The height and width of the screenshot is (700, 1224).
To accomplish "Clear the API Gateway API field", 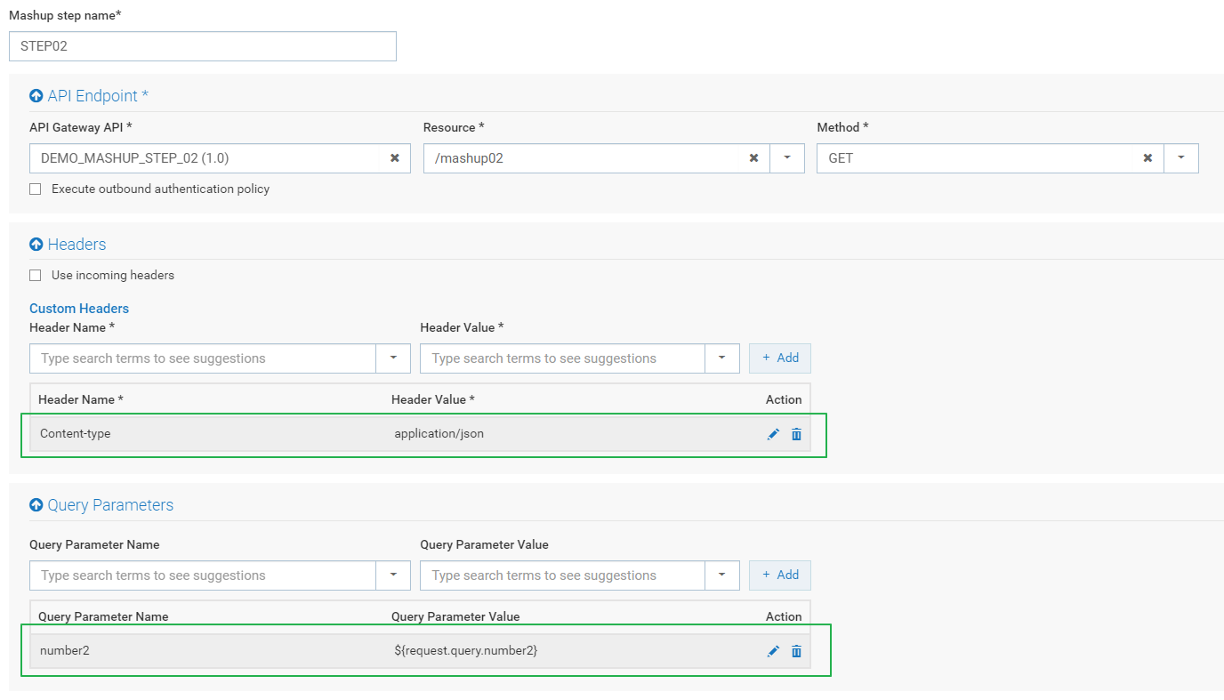I will point(394,158).
